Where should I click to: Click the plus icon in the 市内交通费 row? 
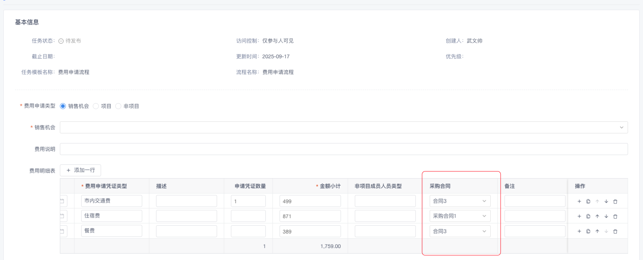pos(579,201)
